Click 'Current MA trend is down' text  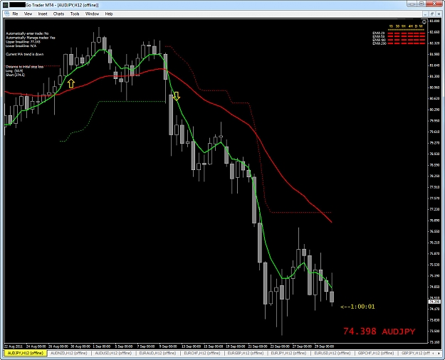coord(25,54)
